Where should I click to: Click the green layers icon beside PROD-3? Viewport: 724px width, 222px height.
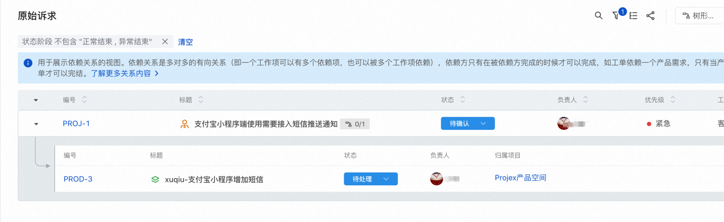(155, 180)
